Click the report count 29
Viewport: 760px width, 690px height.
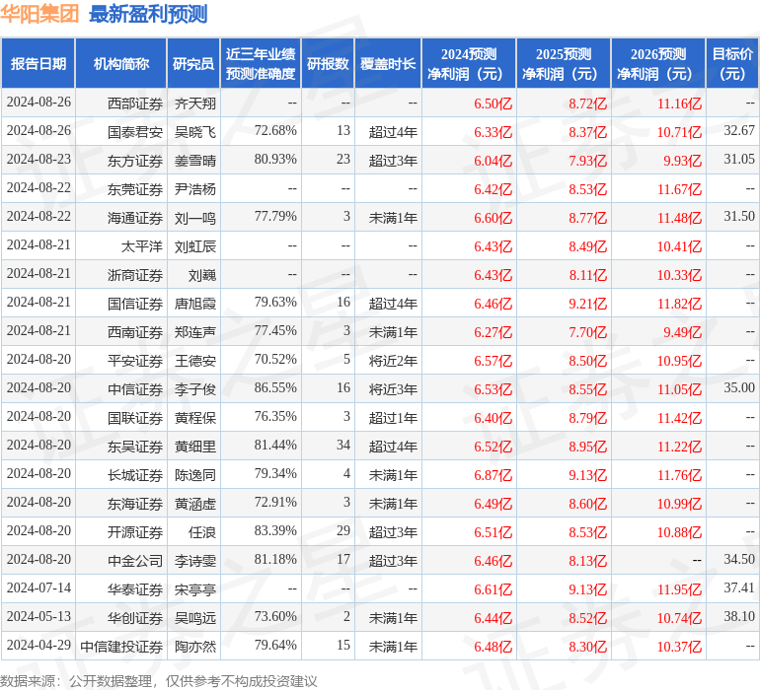tap(343, 530)
